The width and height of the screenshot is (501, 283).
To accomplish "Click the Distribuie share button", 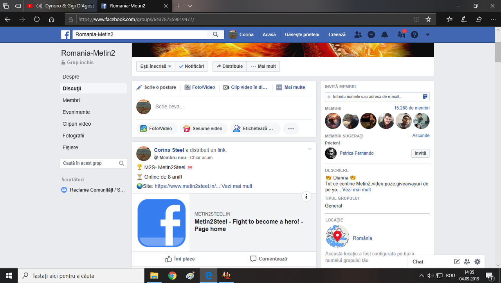I will coord(230,66).
